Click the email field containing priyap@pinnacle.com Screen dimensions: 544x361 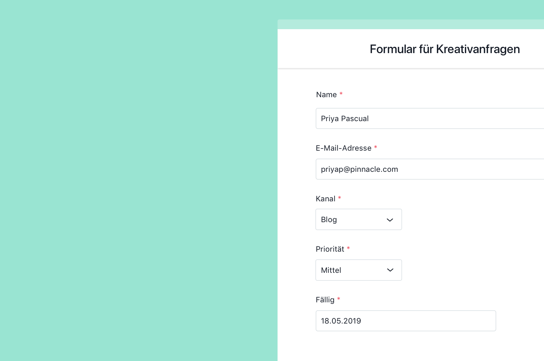point(430,169)
